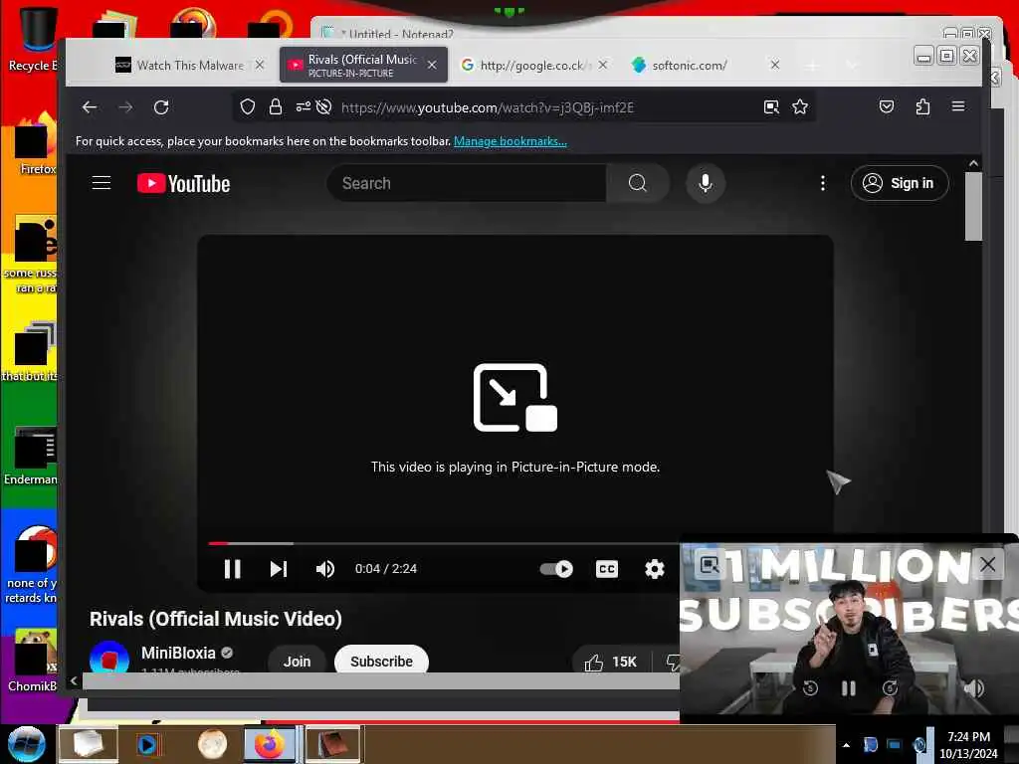Like the video with 15K thumbs up

click(x=610, y=662)
